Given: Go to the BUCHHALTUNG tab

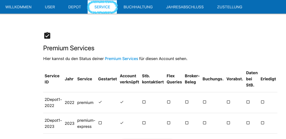Looking at the screenshot, I should (138, 7).
